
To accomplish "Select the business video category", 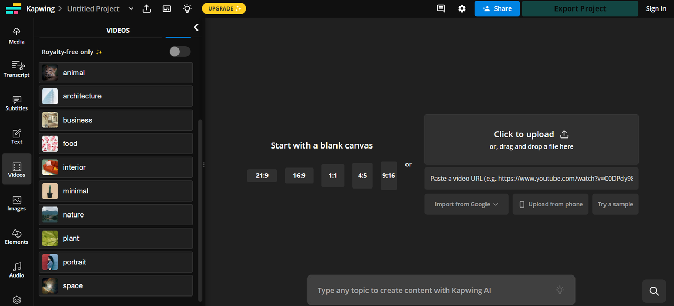I will pyautogui.click(x=116, y=120).
